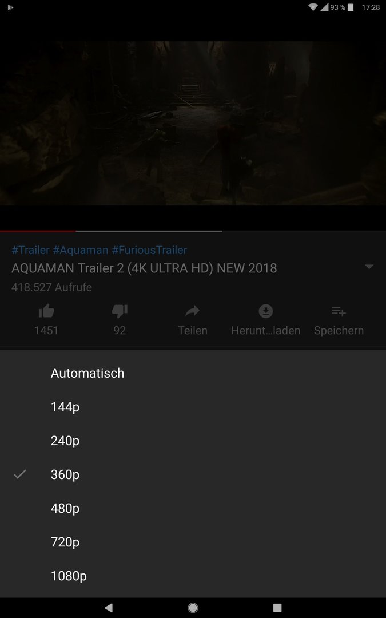Tap the thumbs up like icon
This screenshot has height=618, width=386.
(46, 311)
